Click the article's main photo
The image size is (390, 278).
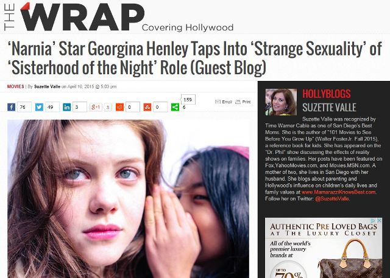point(129,199)
